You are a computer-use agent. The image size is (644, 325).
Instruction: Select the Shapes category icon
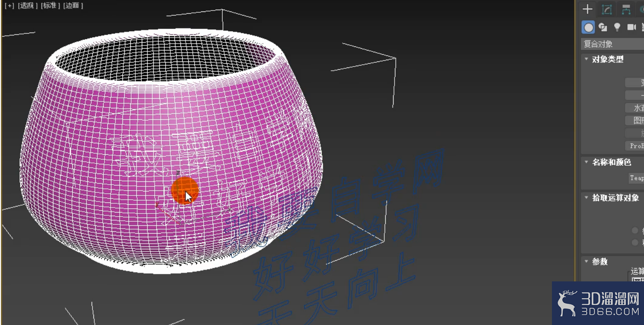603,28
